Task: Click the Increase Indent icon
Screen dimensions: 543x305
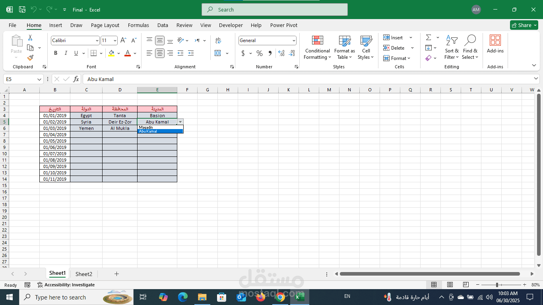Action: pyautogui.click(x=191, y=53)
